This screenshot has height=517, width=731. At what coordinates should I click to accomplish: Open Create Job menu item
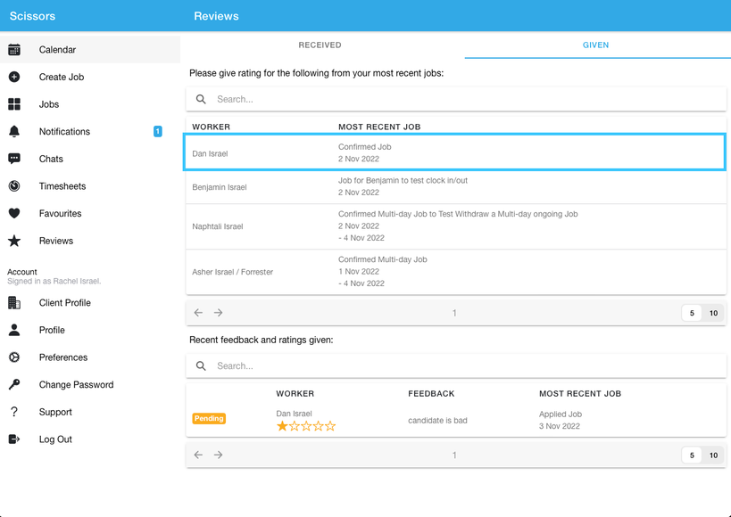click(90, 77)
